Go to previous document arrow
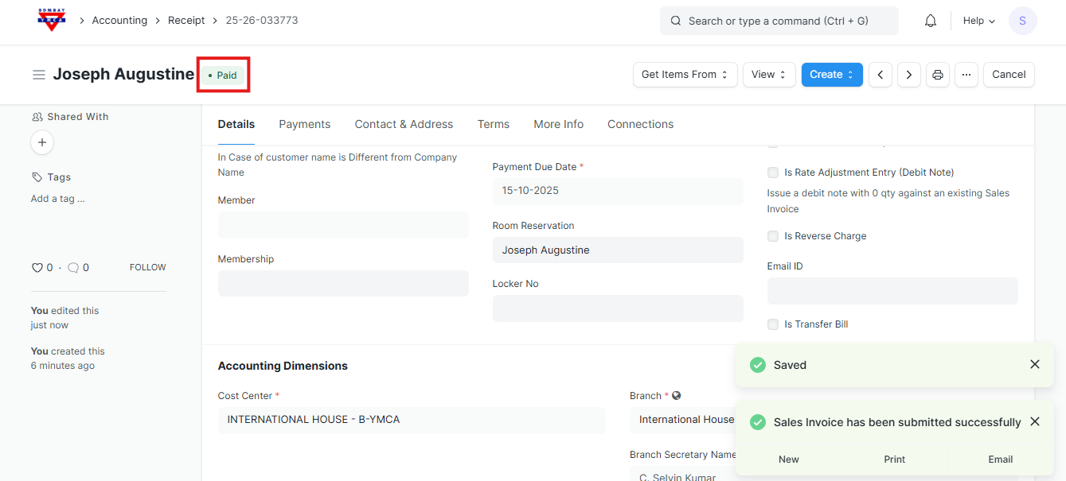1066x481 pixels. (880, 75)
